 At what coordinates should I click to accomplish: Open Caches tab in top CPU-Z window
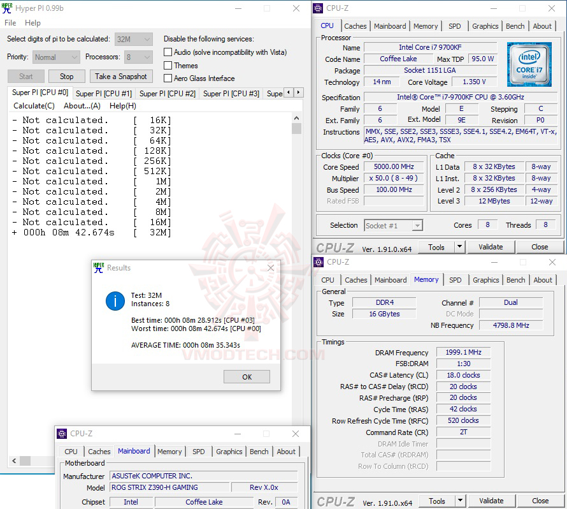tap(355, 26)
